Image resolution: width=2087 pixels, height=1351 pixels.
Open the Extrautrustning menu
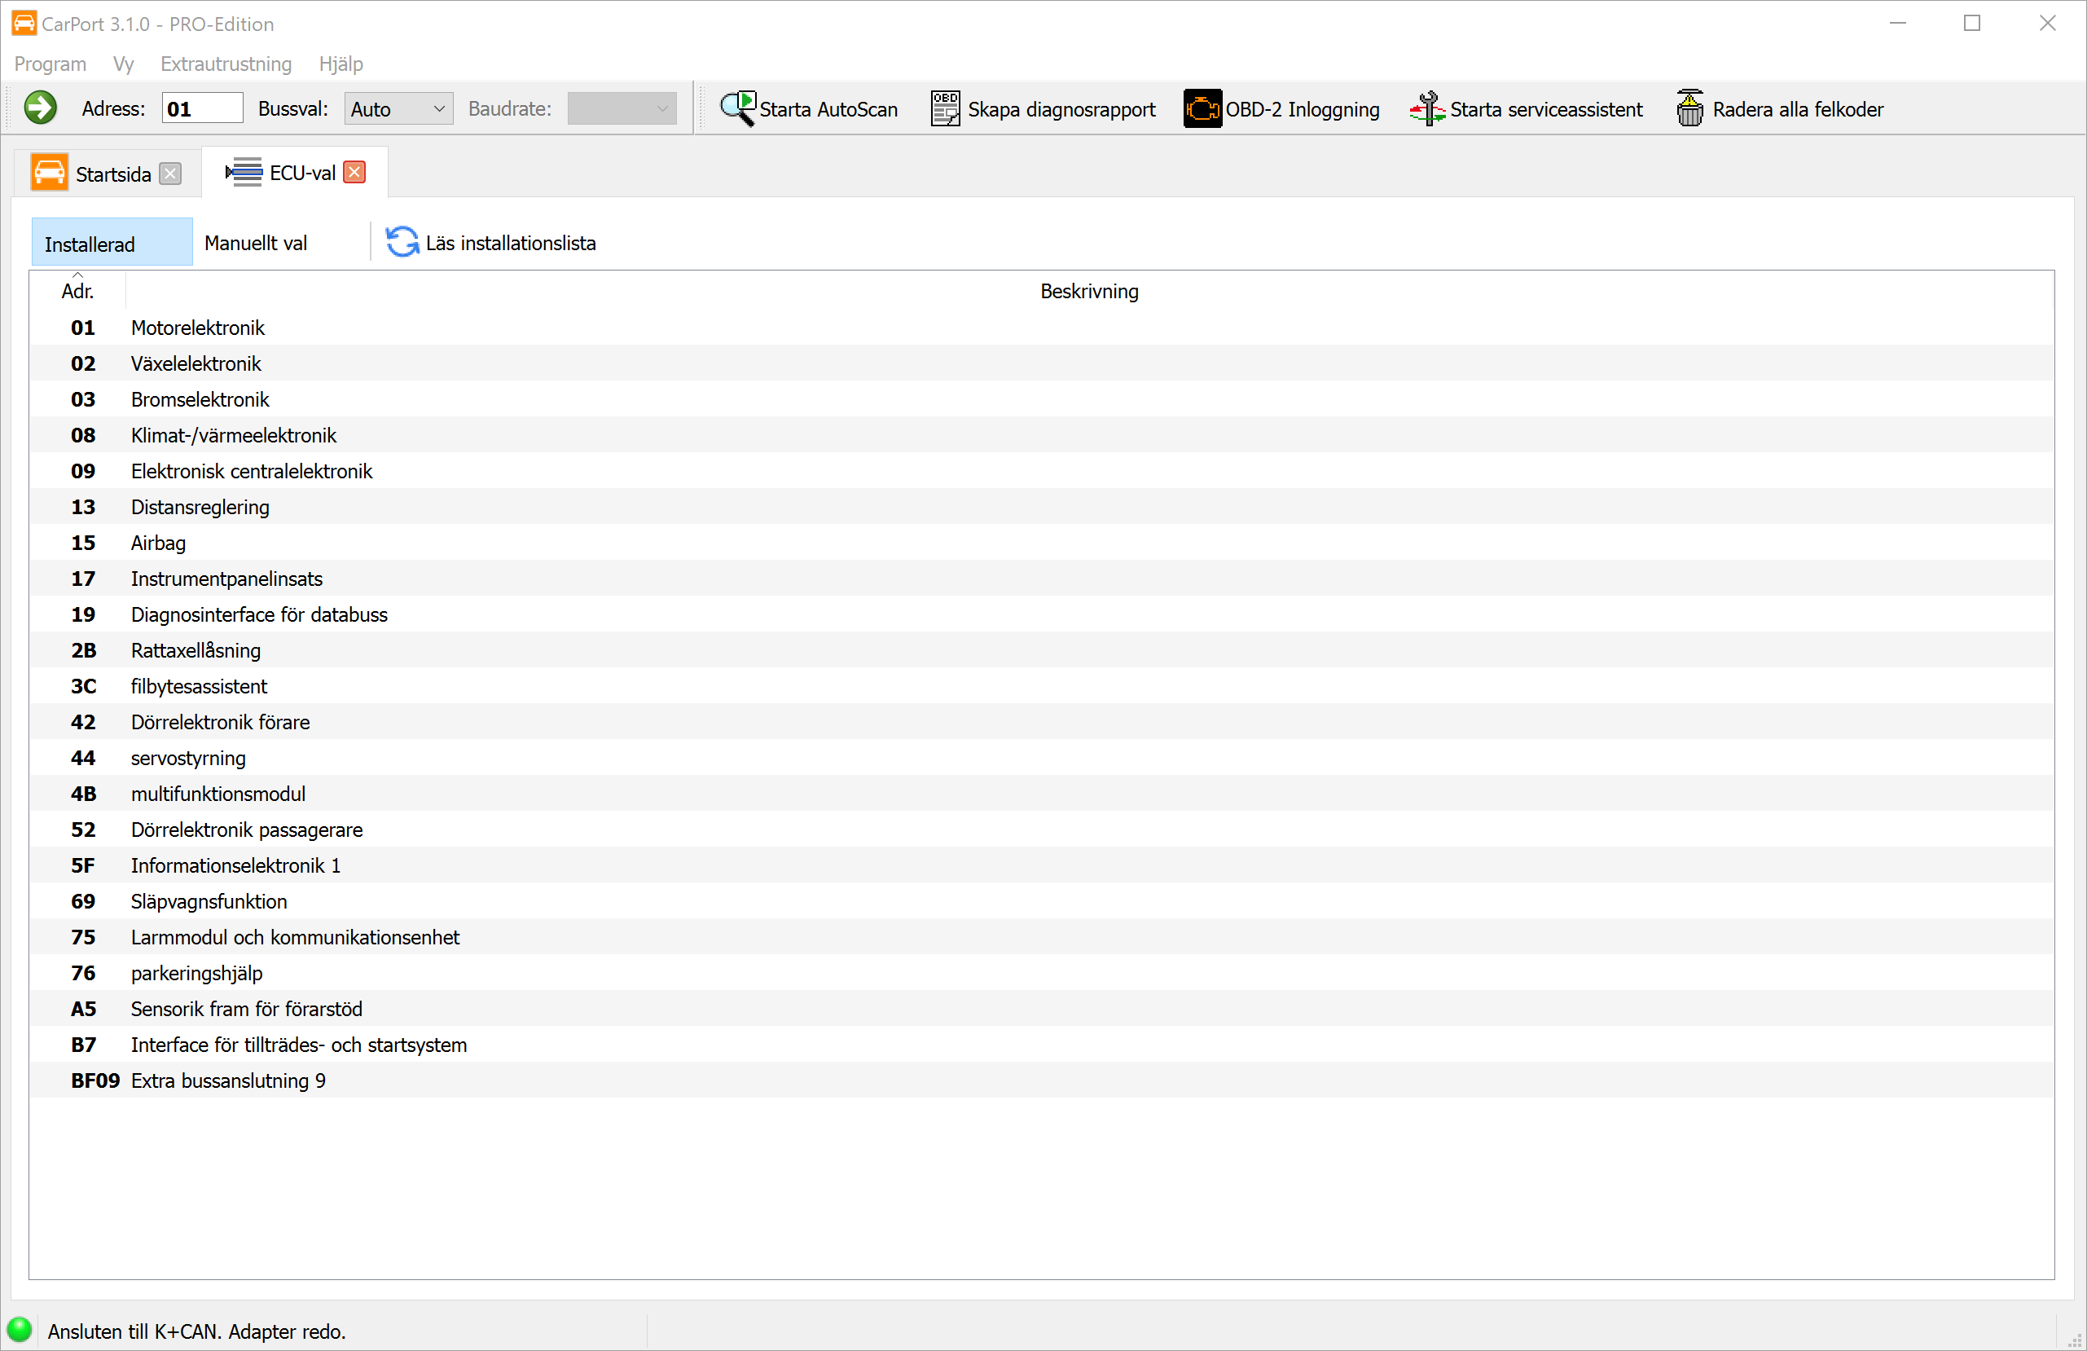pyautogui.click(x=226, y=64)
